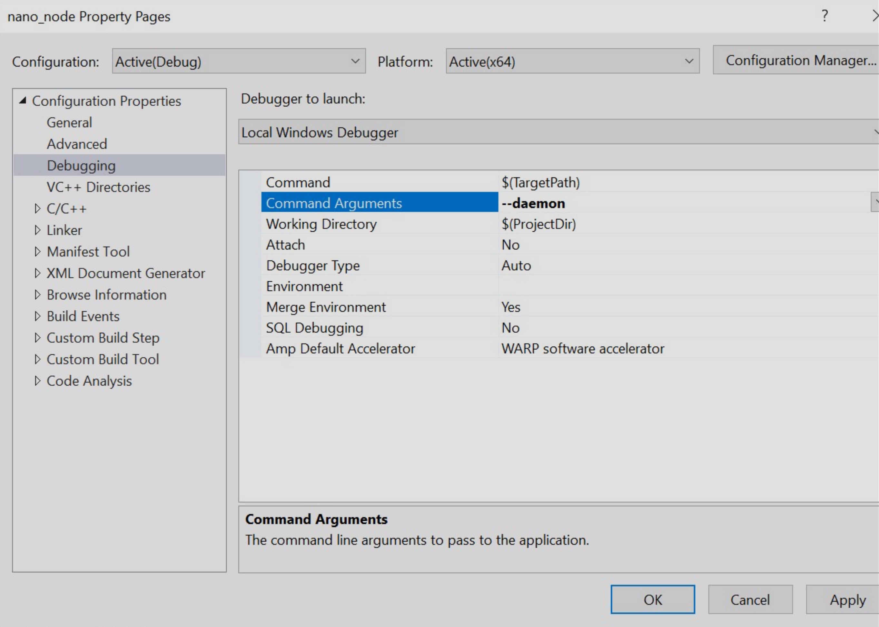Expand the Manifest Tool node arrow

pos(37,252)
